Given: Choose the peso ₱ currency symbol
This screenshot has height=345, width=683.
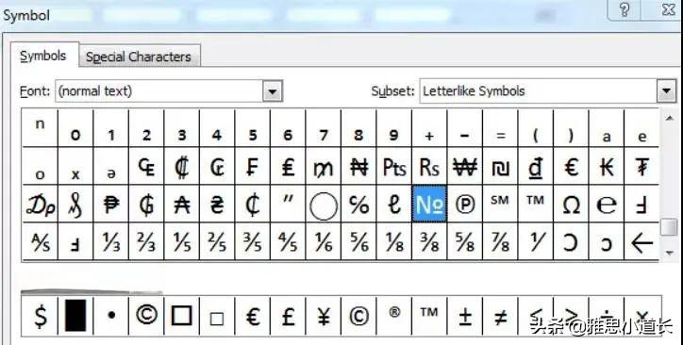Looking at the screenshot, I should [111, 204].
